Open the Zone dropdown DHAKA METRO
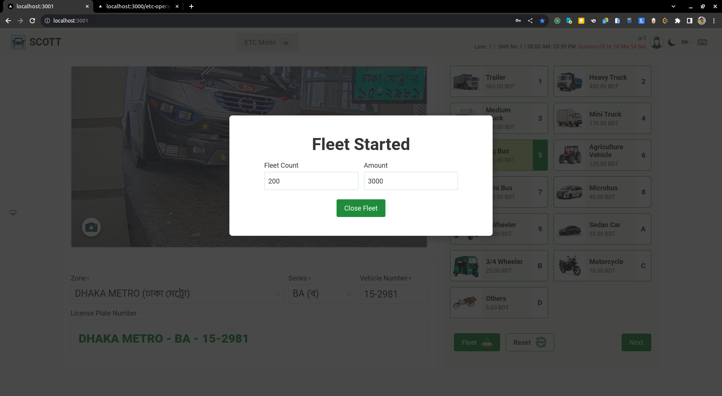 pos(177,294)
